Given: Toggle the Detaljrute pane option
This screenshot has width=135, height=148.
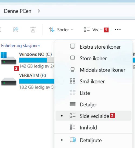Looking at the screenshot, I should coord(93,140).
